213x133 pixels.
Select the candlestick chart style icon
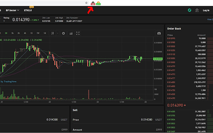coord(53,33)
